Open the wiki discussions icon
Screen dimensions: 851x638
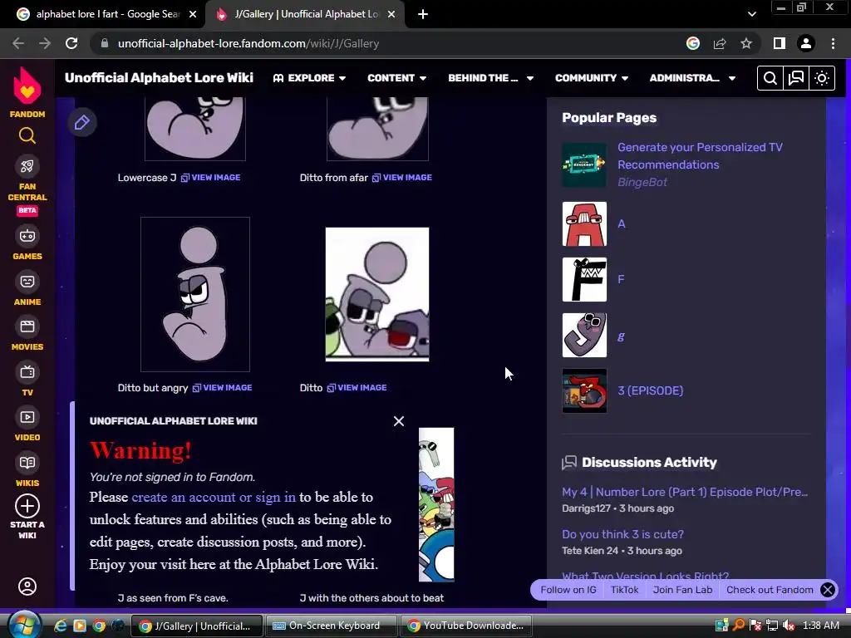[x=795, y=78]
